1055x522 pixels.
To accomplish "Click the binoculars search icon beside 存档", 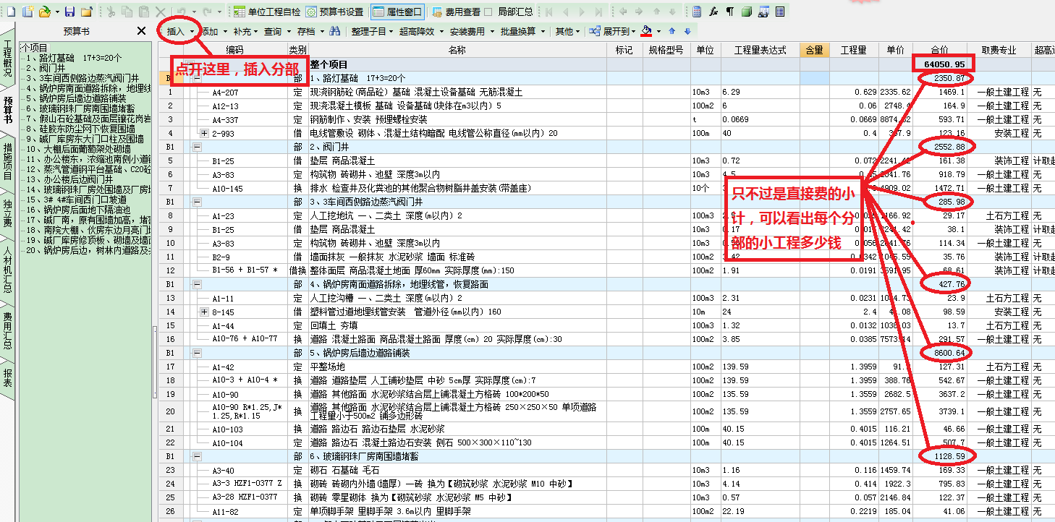I will pyautogui.click(x=334, y=31).
